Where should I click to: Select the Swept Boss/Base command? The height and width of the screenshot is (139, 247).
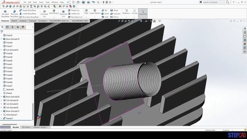point(28,10)
